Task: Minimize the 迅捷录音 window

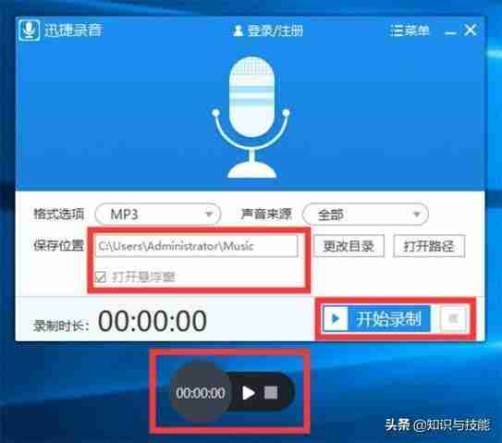Action: click(x=450, y=32)
